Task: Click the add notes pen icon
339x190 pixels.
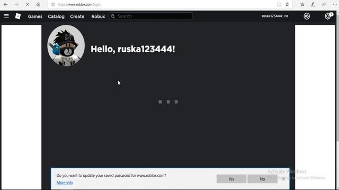Action: point(313,4)
